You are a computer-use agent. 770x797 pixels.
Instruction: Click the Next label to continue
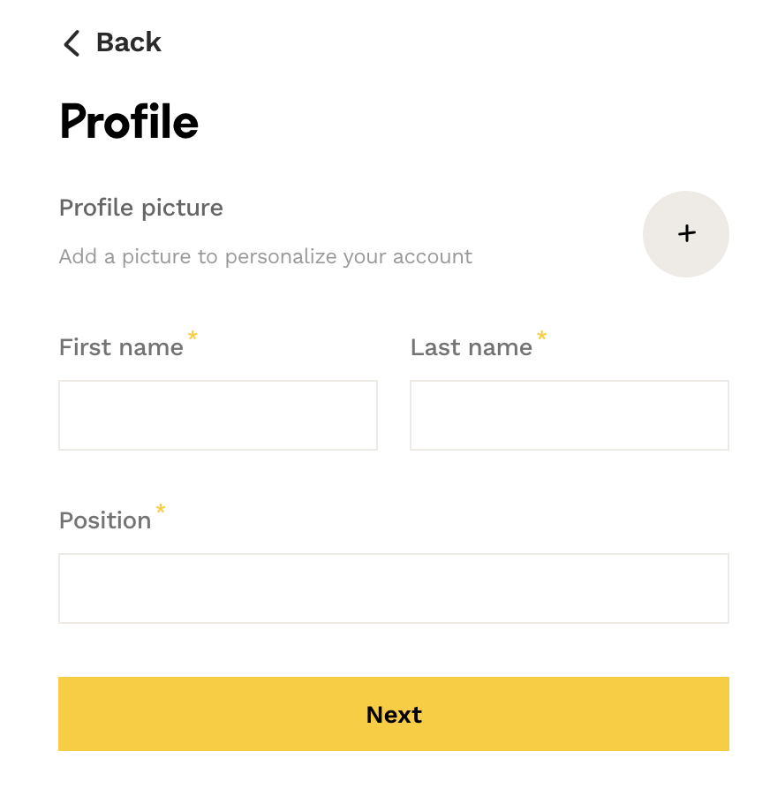[x=394, y=714]
